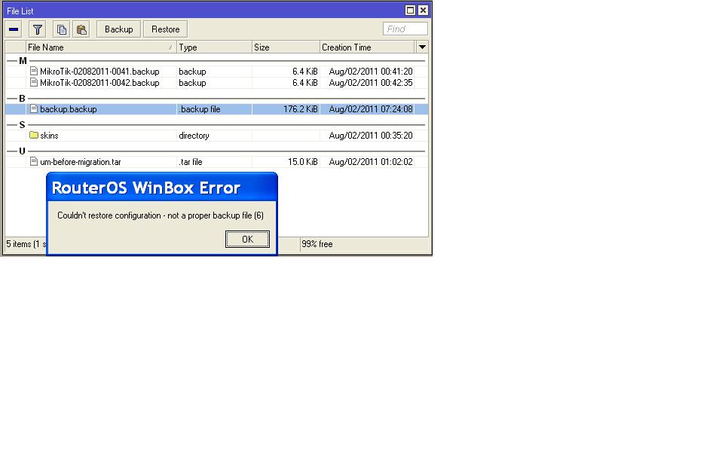722x452 pixels.
Task: Click inside the Find search field
Action: [405, 29]
